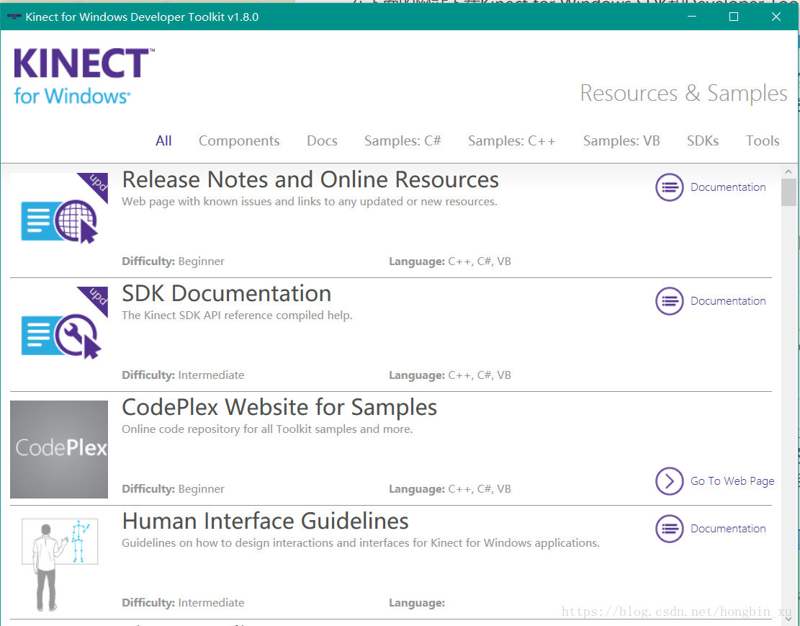Viewport: 800px width, 626px height.
Task: Go to the Tools tab
Action: point(763,141)
